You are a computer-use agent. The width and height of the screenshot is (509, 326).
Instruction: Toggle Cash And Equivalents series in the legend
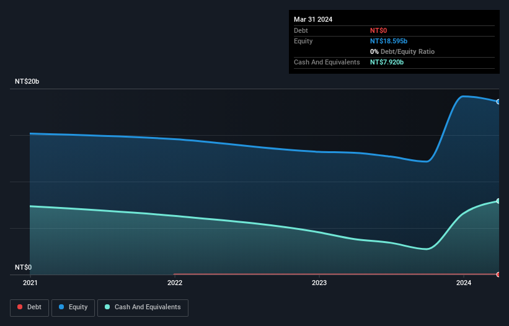(x=143, y=307)
